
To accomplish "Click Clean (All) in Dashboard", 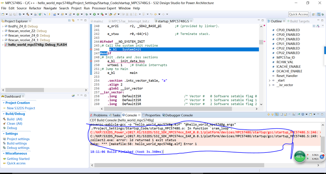I will click(14, 123).
